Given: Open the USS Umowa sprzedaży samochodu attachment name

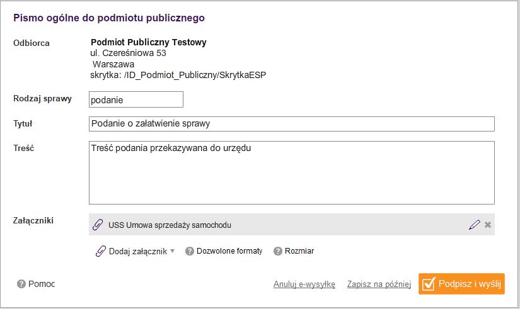Looking at the screenshot, I should (x=170, y=225).
